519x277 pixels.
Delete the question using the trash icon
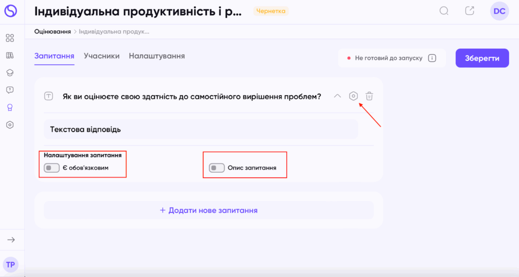coord(370,96)
